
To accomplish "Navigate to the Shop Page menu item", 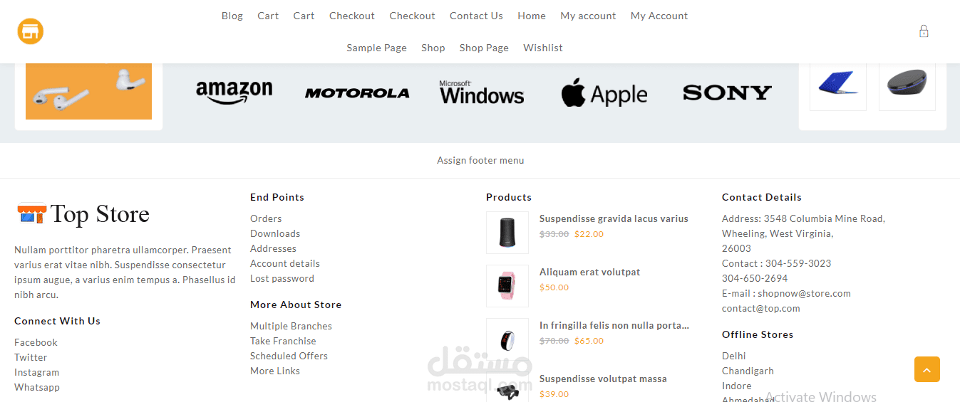I will click(x=484, y=48).
